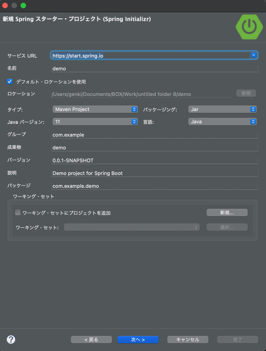266x351 pixels.
Task: Click the help question mark icon
Action: [11, 339]
